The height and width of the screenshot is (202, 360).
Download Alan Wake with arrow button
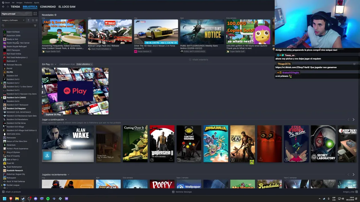pyautogui.click(x=47, y=155)
